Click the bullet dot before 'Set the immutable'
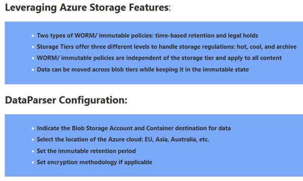303x181 pixels. [33, 151]
